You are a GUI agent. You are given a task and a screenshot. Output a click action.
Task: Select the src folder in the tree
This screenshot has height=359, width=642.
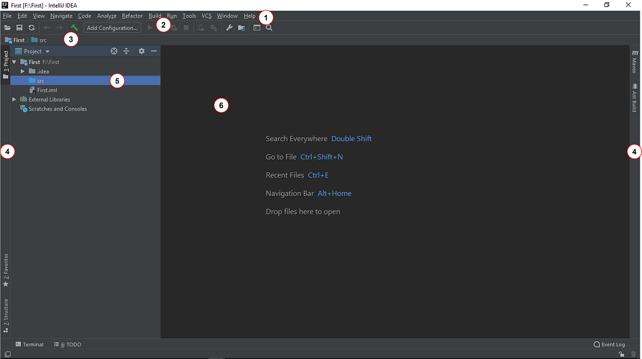pos(85,81)
